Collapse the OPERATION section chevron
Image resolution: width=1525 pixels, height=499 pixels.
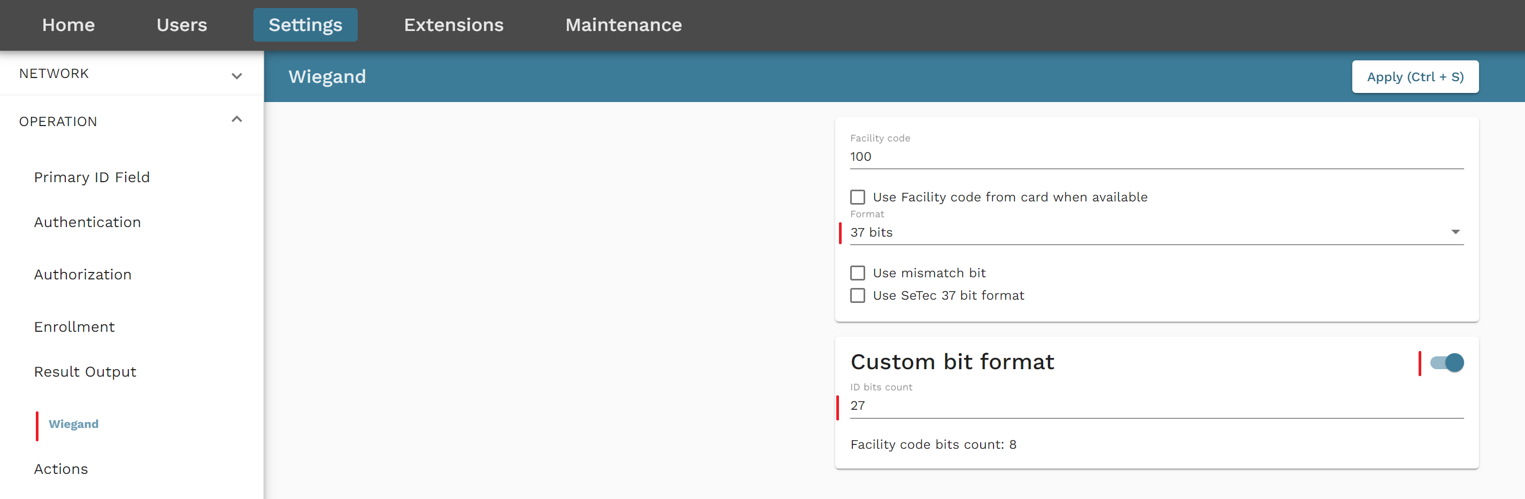point(237,120)
